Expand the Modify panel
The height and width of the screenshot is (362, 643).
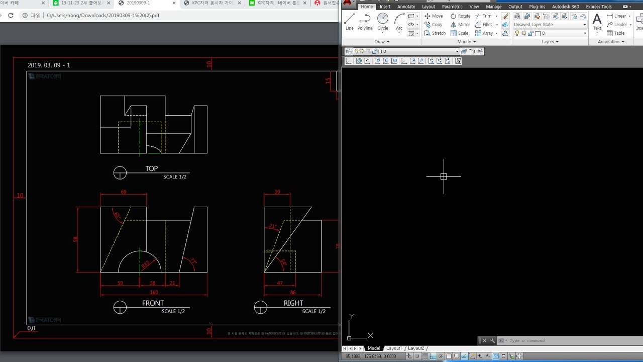(466, 42)
